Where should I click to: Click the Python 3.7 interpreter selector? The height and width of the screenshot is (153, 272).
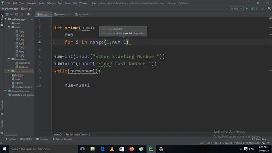pos(247,143)
